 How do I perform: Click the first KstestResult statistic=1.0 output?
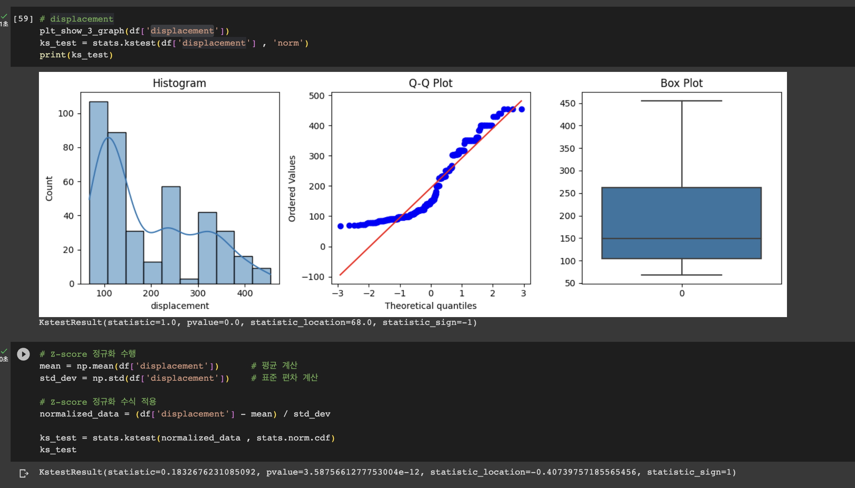tap(258, 323)
